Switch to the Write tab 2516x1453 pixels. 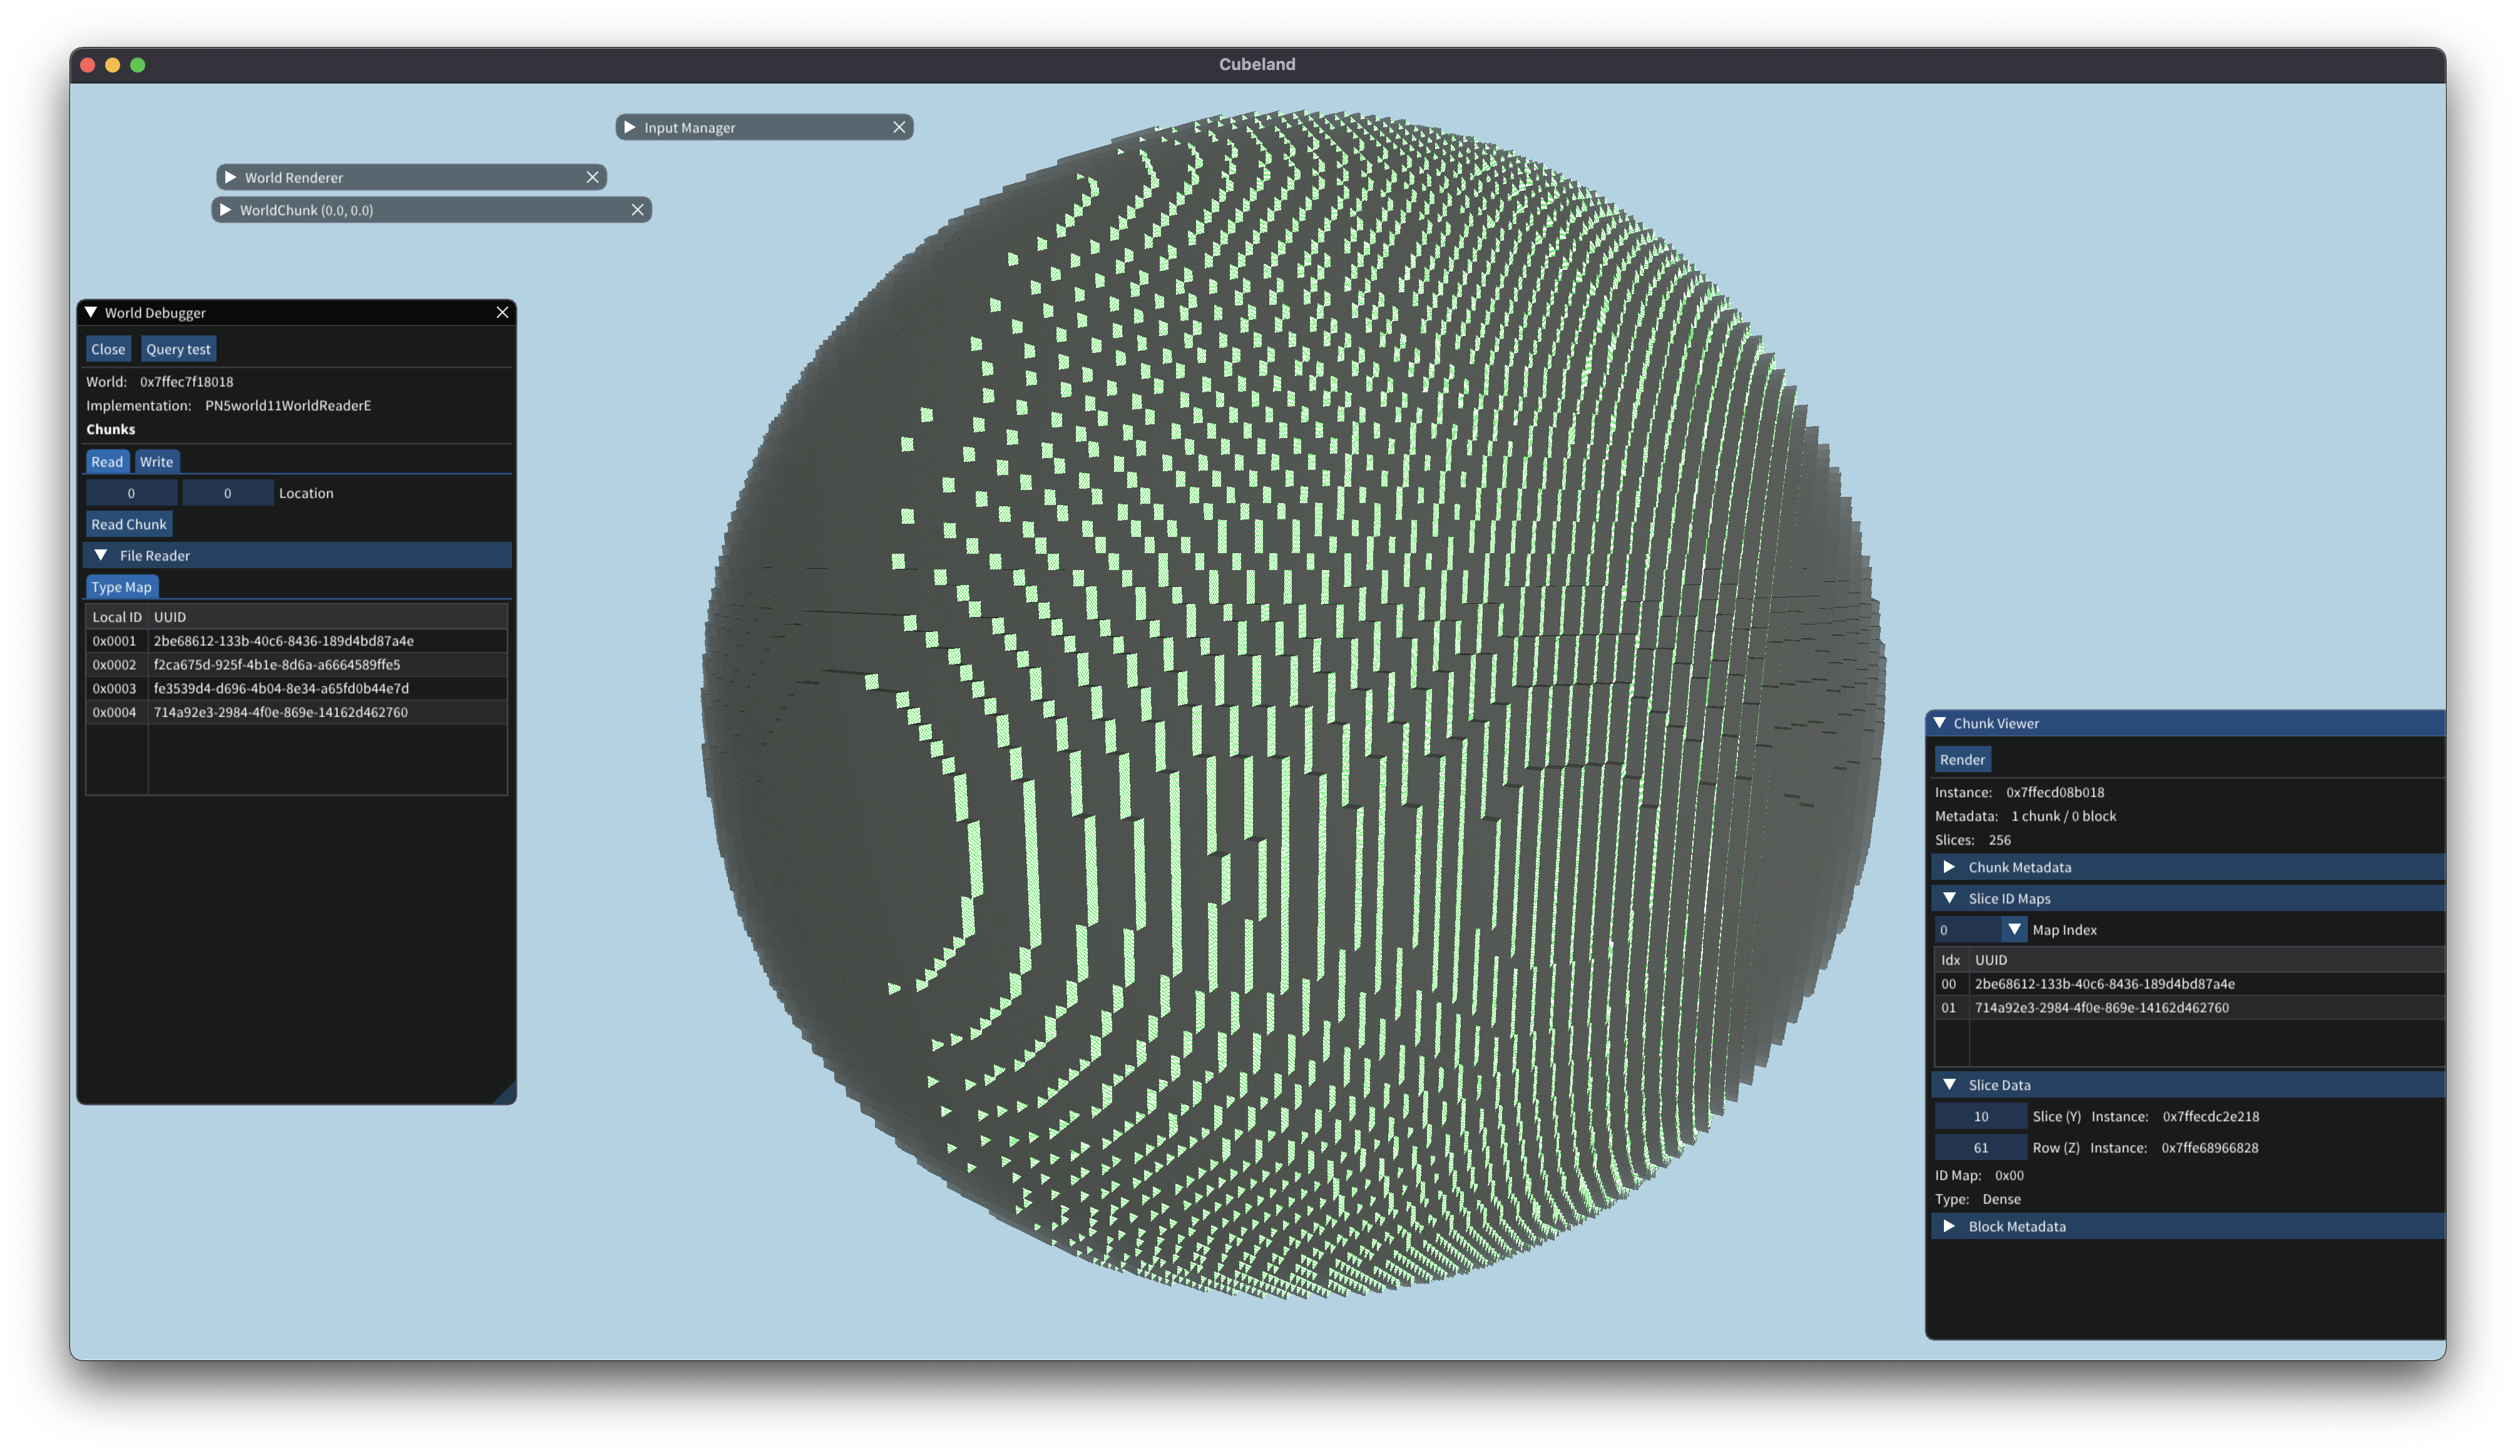[156, 461]
